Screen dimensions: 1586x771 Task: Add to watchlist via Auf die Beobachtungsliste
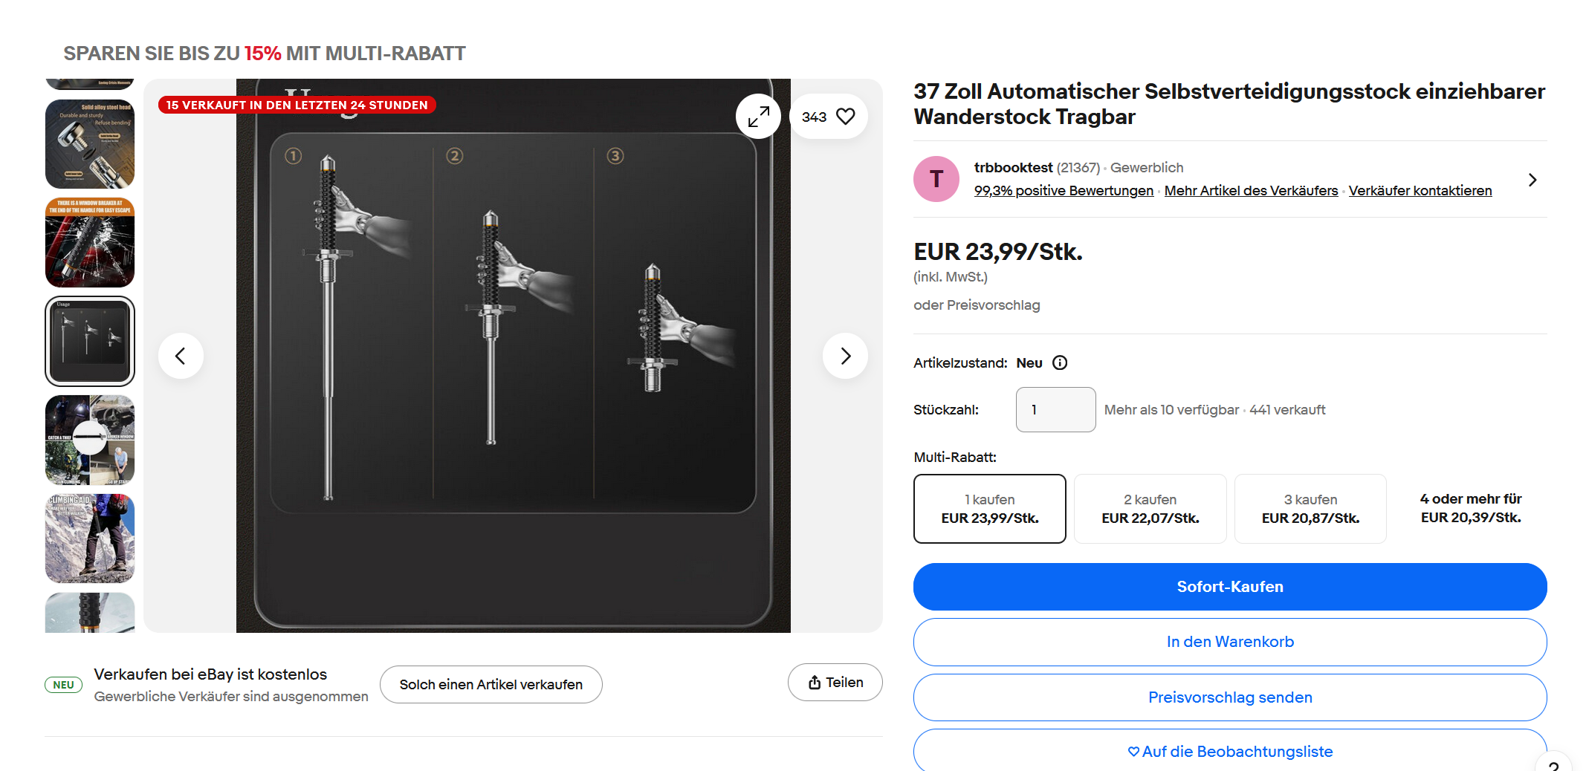(x=1230, y=751)
